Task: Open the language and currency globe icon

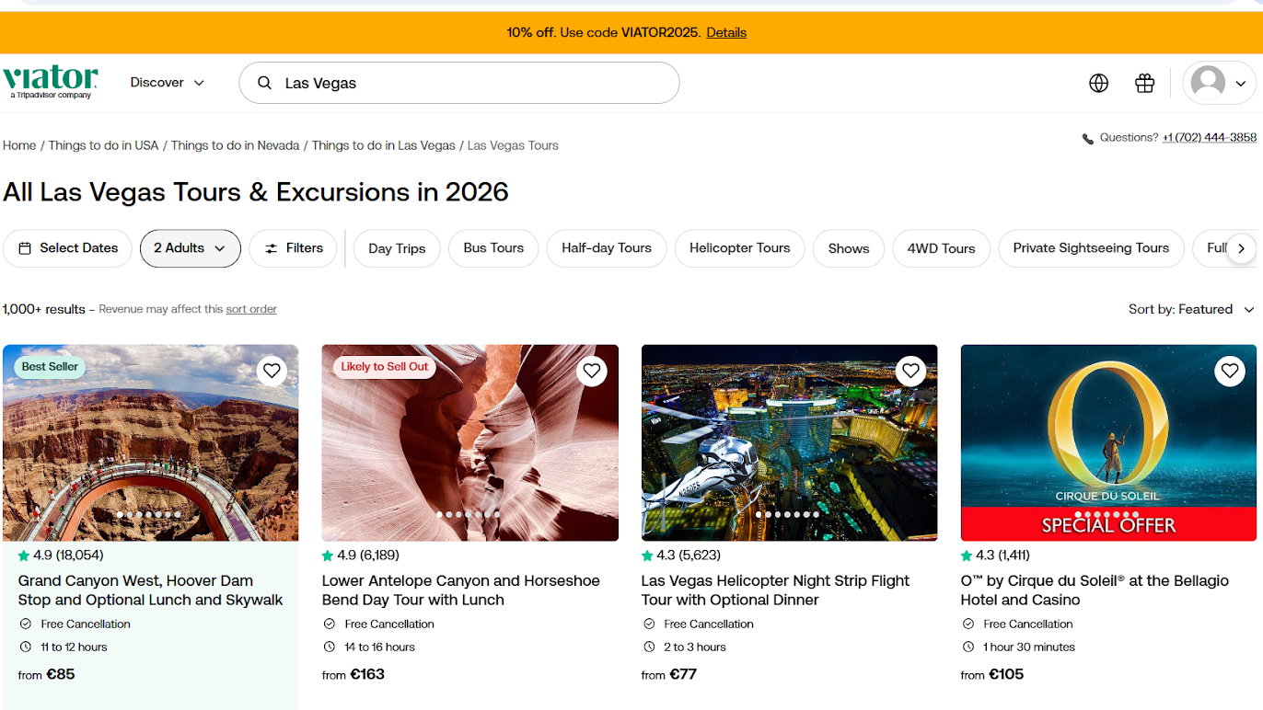Action: click(1098, 84)
